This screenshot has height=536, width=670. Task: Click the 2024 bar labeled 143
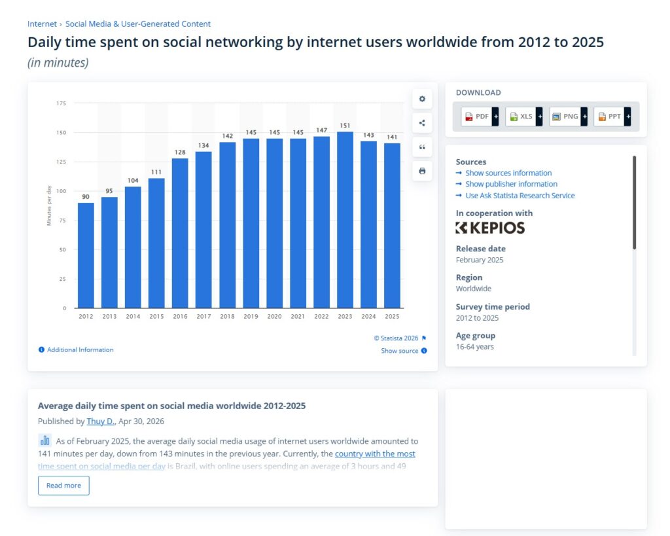point(368,224)
